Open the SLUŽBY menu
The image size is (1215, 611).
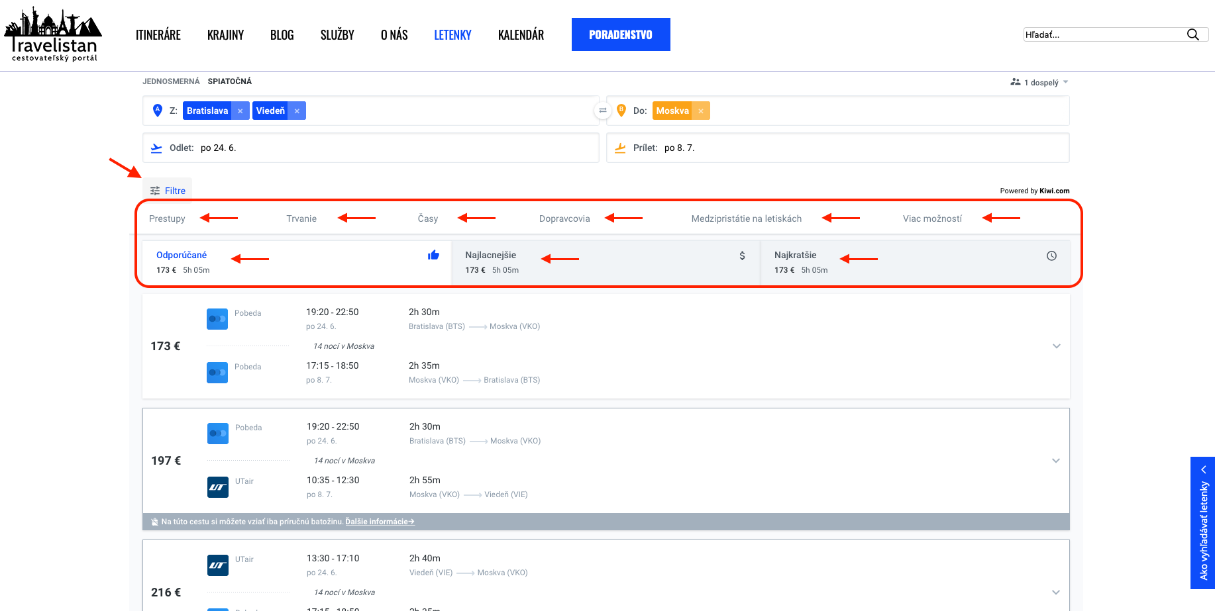point(337,35)
